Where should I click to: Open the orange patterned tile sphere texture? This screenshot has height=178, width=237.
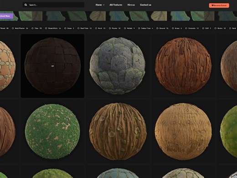coord(8,66)
